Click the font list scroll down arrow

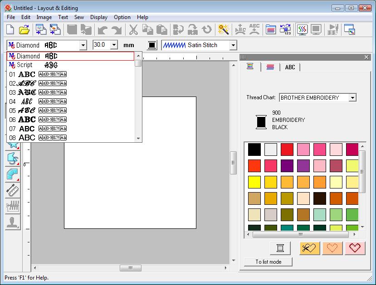point(138,138)
